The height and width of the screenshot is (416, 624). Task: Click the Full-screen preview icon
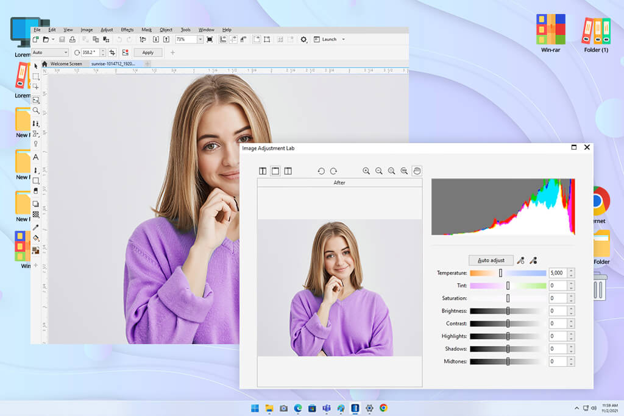click(210, 40)
